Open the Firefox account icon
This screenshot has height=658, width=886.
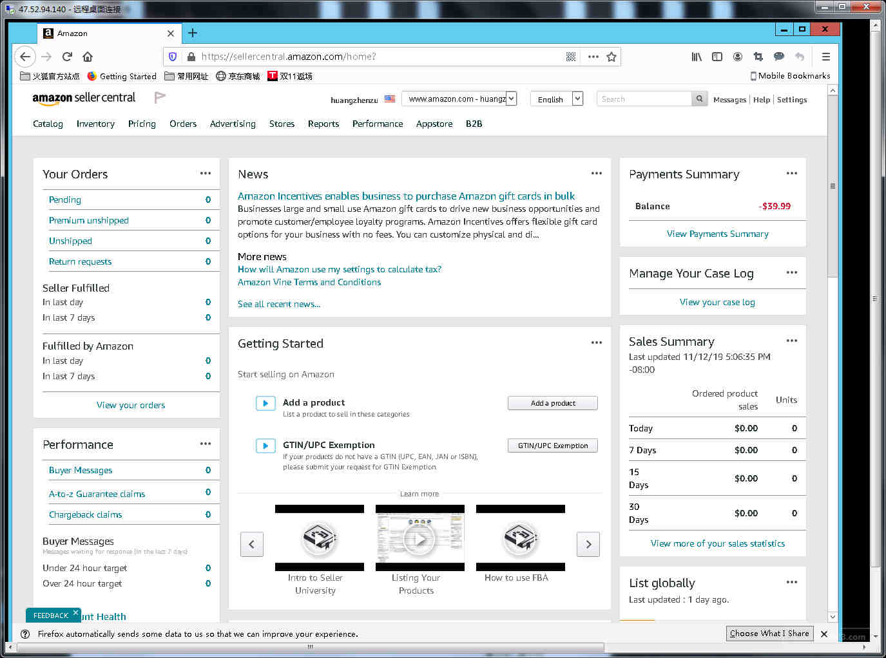(x=738, y=57)
